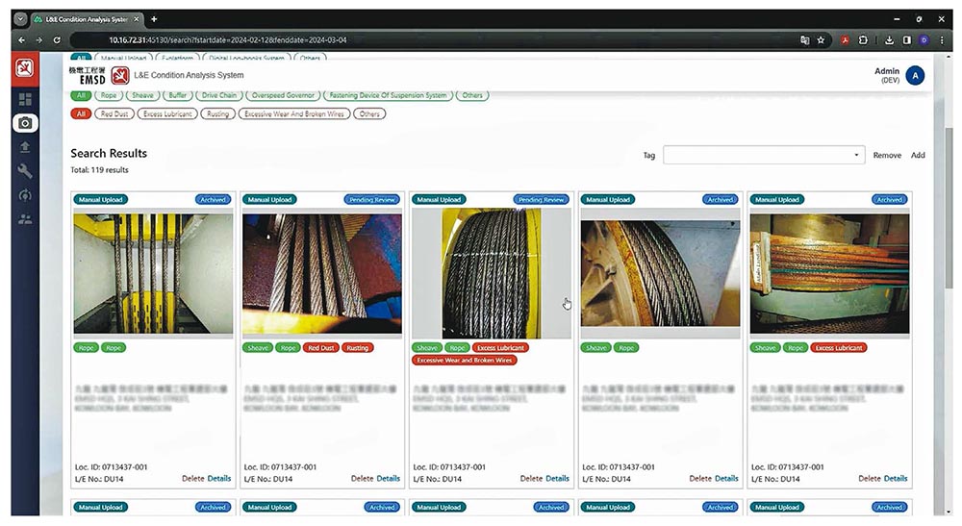Open the users group icon in sidebar
Image resolution: width=962 pixels, height=526 pixels.
pos(25,219)
